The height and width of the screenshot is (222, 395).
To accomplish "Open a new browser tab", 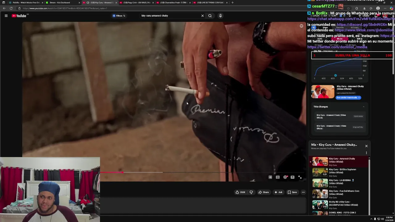I will 232,2.
